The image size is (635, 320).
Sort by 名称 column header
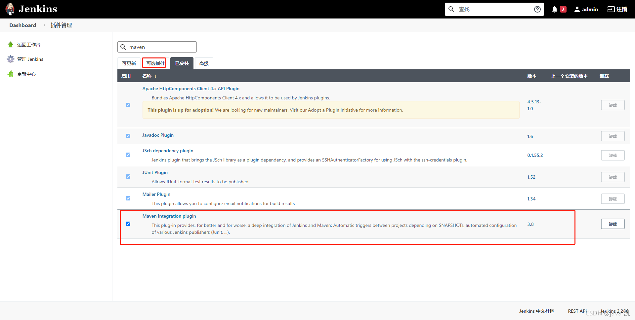[149, 76]
